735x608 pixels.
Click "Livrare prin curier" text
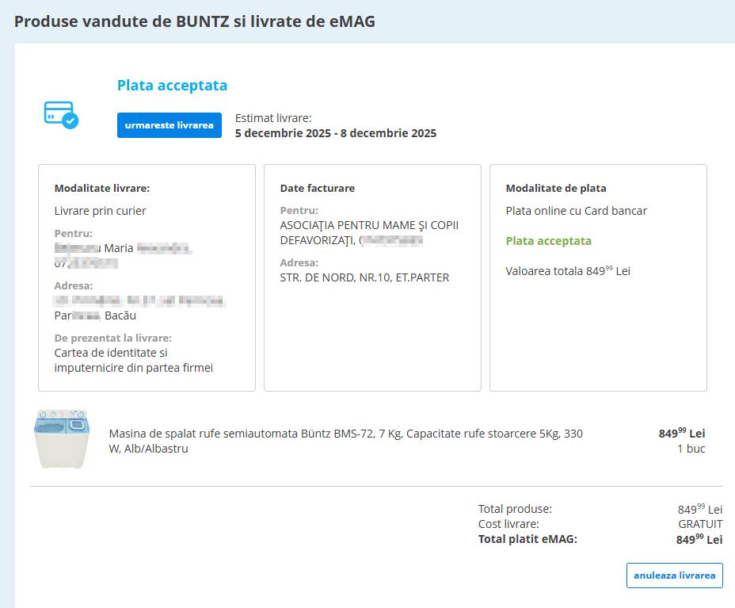point(100,211)
